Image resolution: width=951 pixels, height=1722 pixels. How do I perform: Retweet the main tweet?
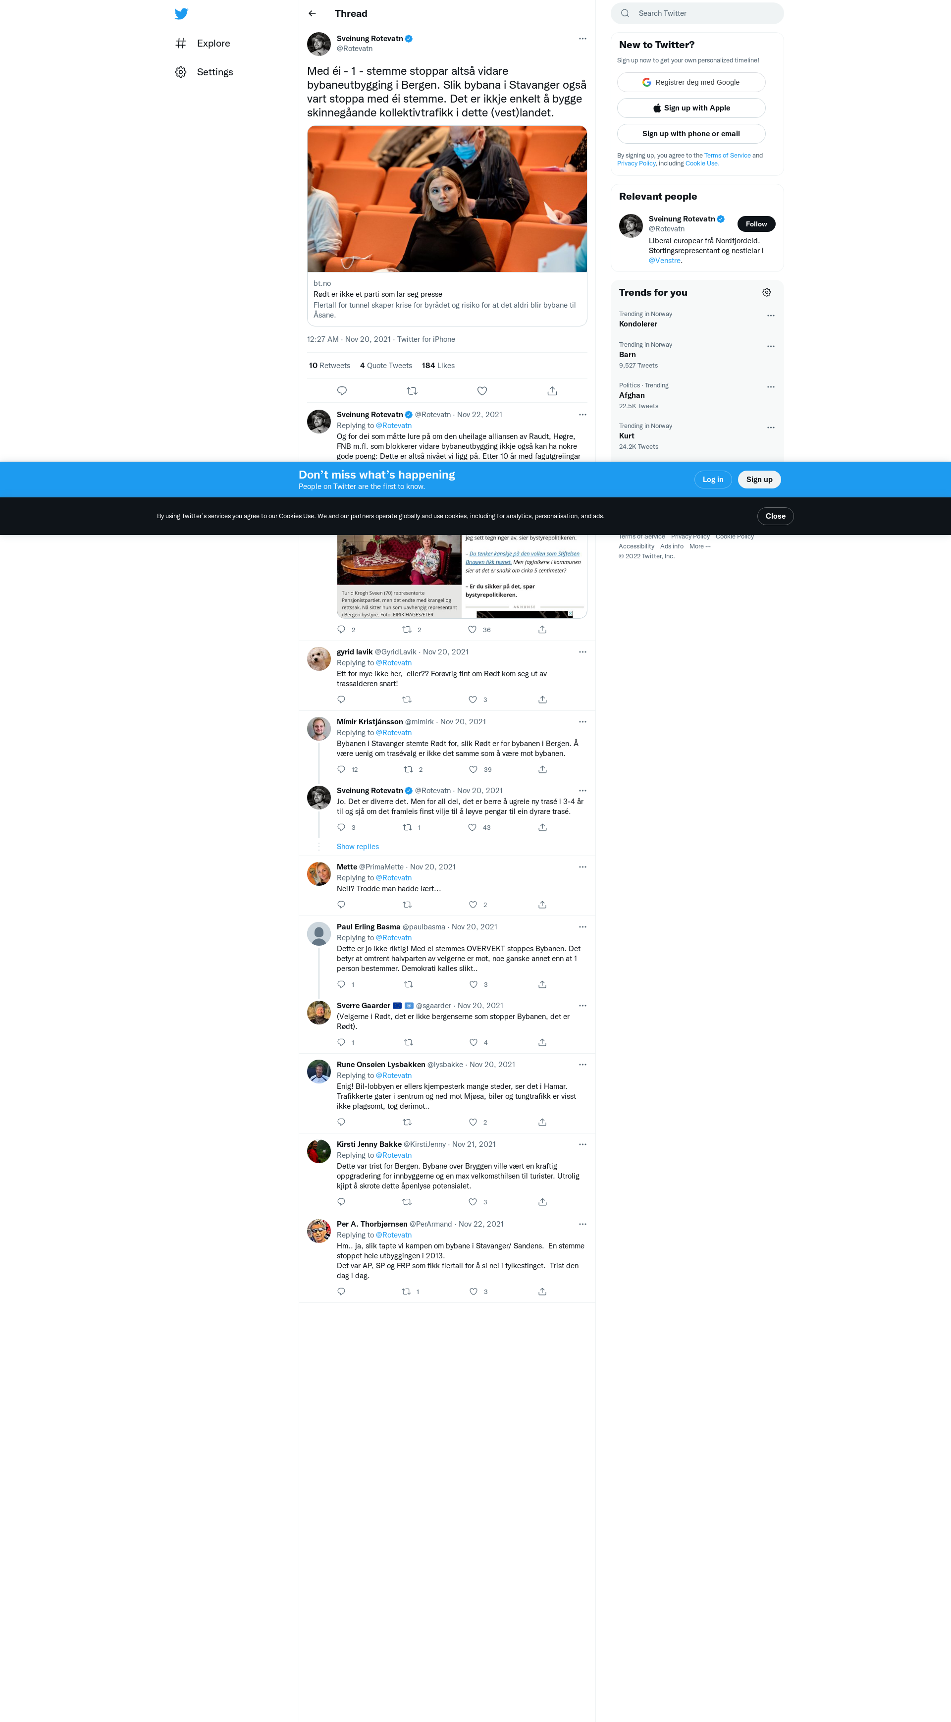(x=412, y=391)
